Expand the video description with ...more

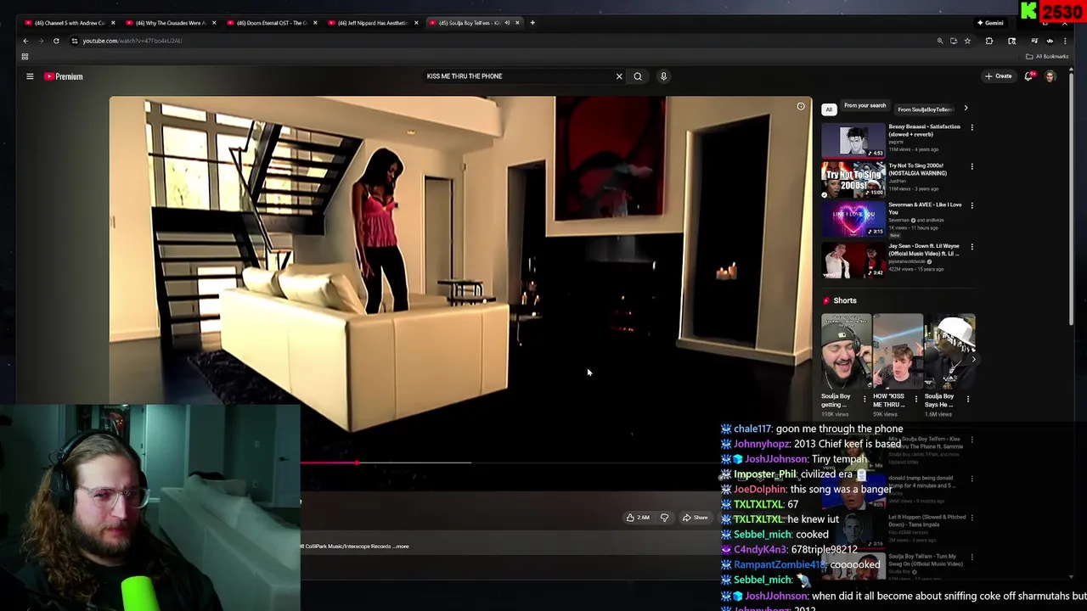tap(402, 547)
